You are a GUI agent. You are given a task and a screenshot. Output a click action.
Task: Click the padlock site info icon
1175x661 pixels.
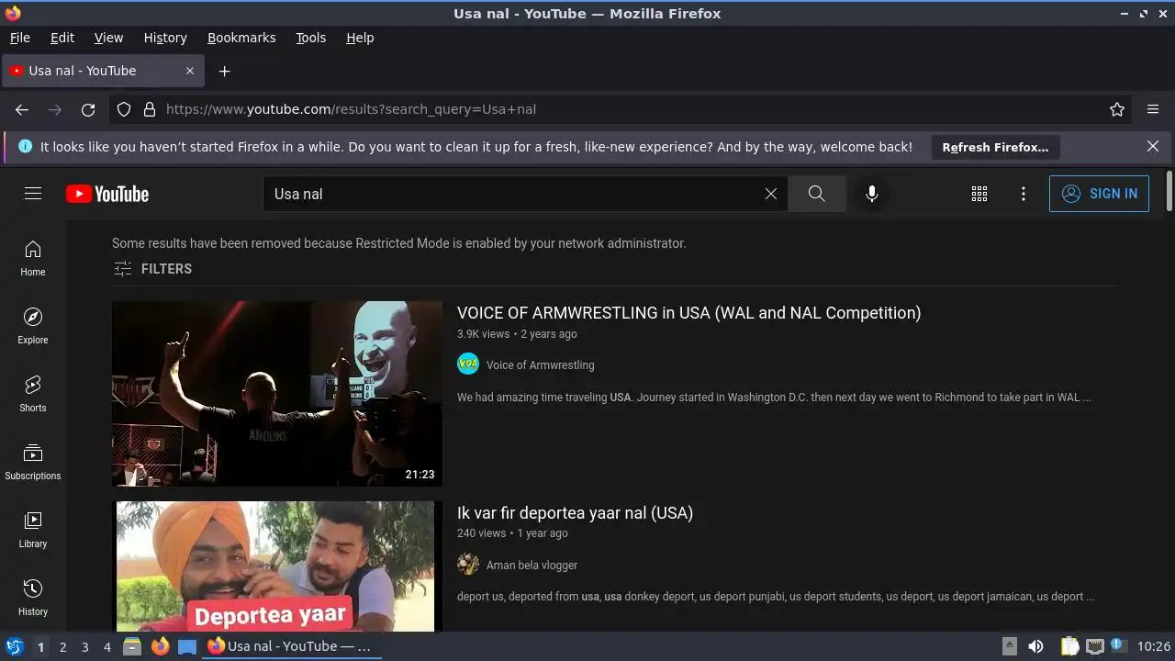point(150,109)
